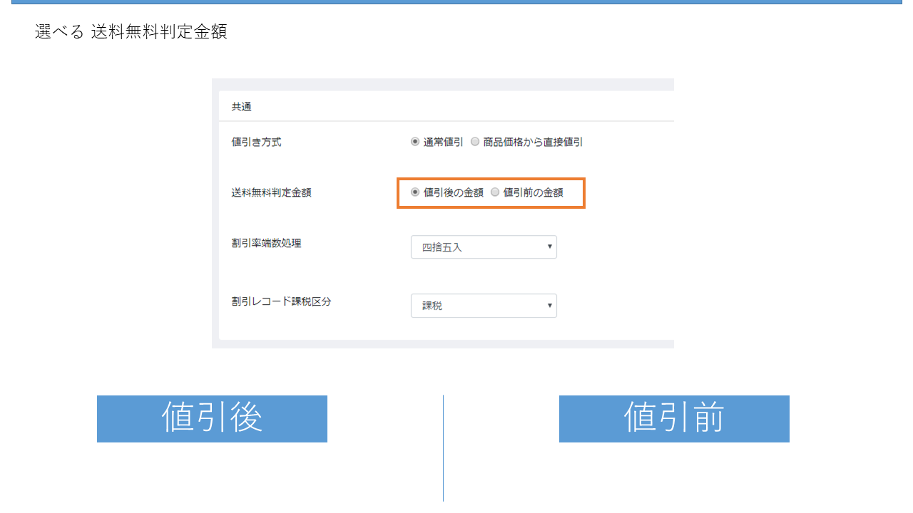
Task: Click the slide title 選べる 送料無料判定金額
Action: coord(131,32)
